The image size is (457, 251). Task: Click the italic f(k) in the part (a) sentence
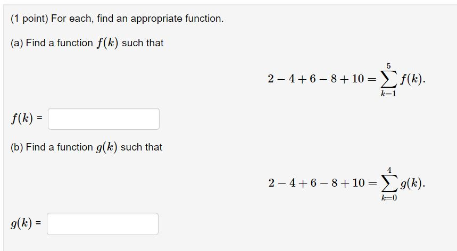click(x=107, y=43)
